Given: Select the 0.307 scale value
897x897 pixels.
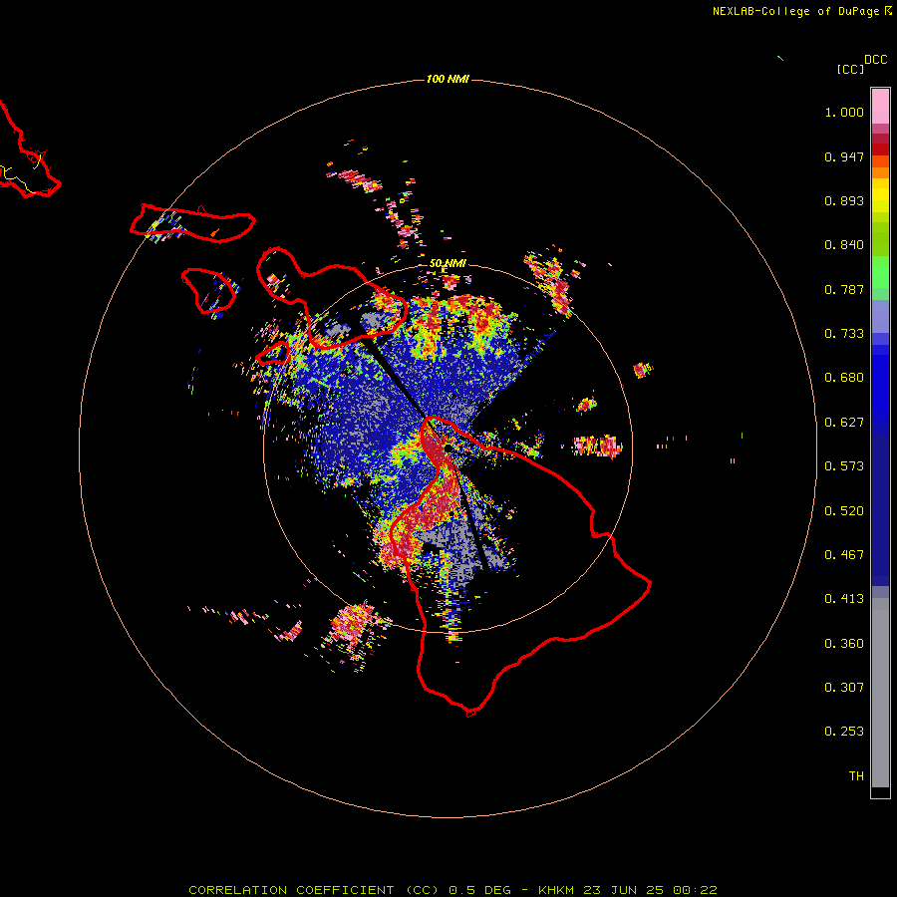Looking at the screenshot, I should tap(844, 688).
